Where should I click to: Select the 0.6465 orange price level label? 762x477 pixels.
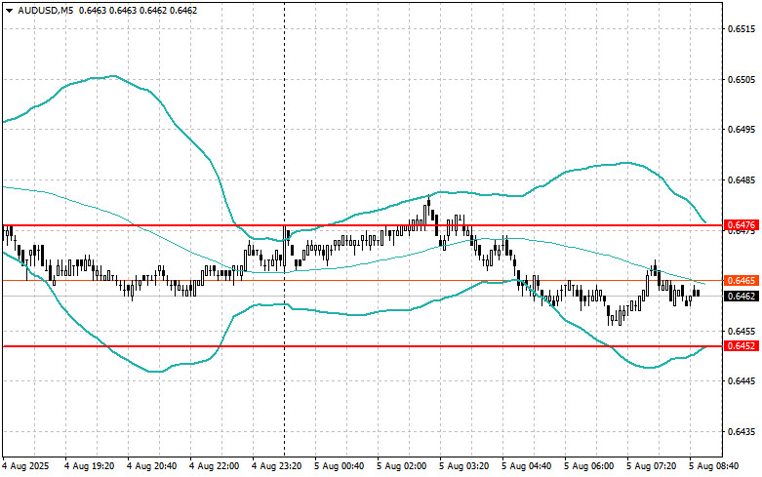[x=742, y=280]
